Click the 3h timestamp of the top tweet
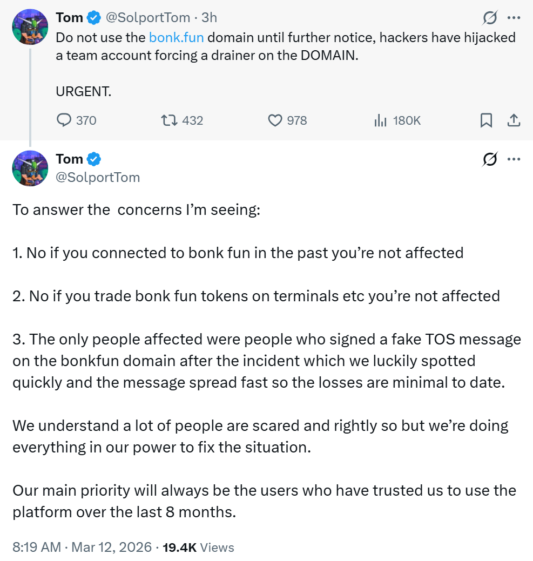The width and height of the screenshot is (533, 561). point(209,18)
